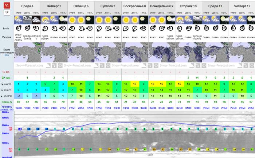Click the Light rain icon for Среда 4 день
This screenshot has width=255, height=158.
(27, 20)
